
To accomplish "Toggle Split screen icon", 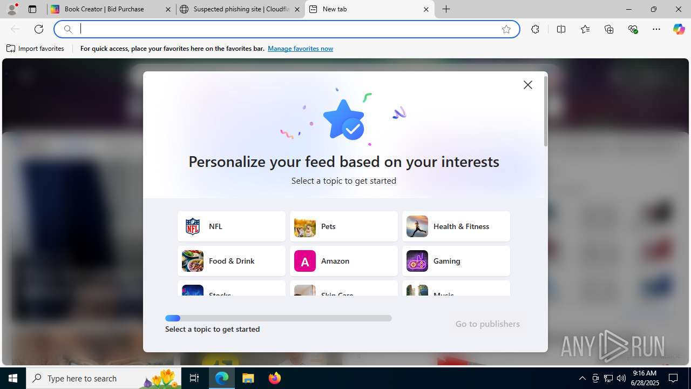I will (x=561, y=29).
